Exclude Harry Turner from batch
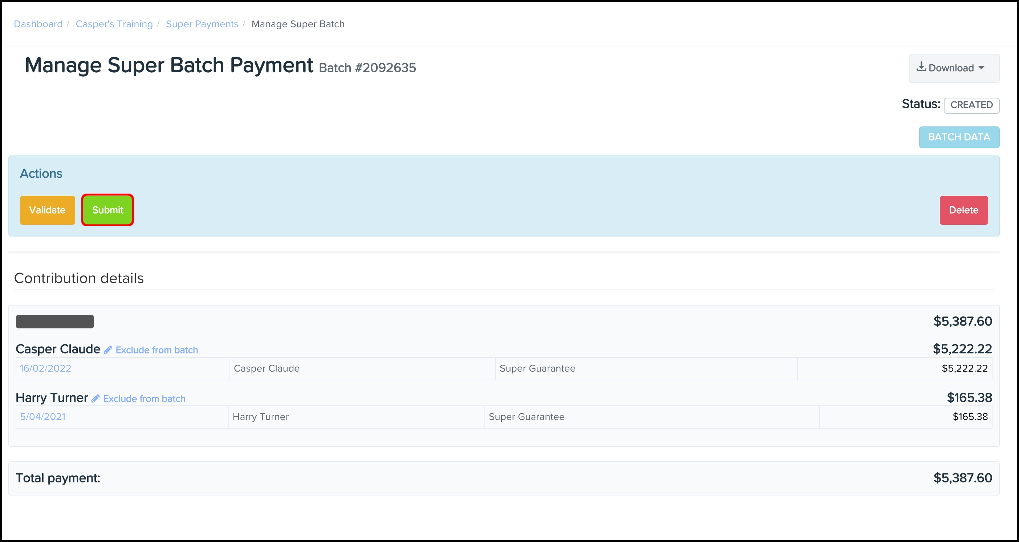 (144, 399)
